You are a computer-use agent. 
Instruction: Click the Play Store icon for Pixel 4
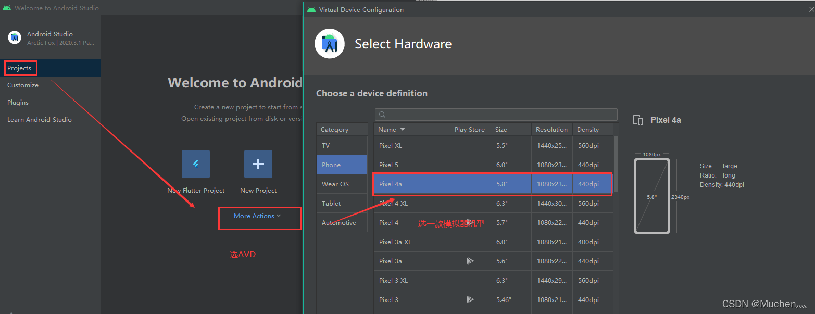click(x=470, y=222)
